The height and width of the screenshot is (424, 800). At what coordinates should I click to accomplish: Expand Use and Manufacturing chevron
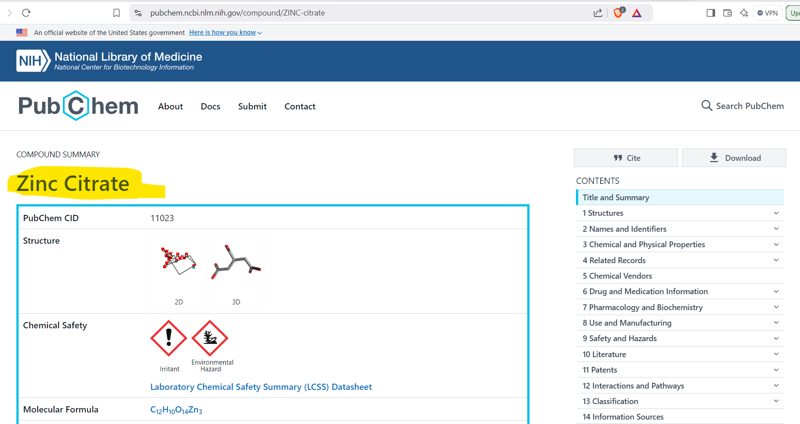pos(776,323)
